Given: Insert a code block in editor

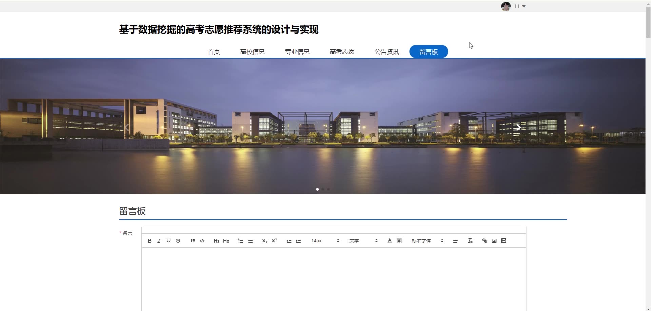Looking at the screenshot, I should [202, 241].
